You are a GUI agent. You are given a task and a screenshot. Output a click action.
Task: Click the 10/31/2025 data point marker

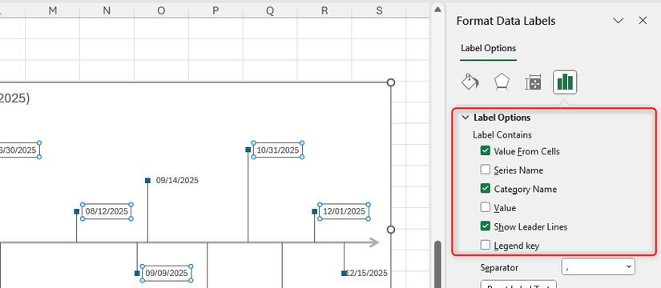(248, 150)
